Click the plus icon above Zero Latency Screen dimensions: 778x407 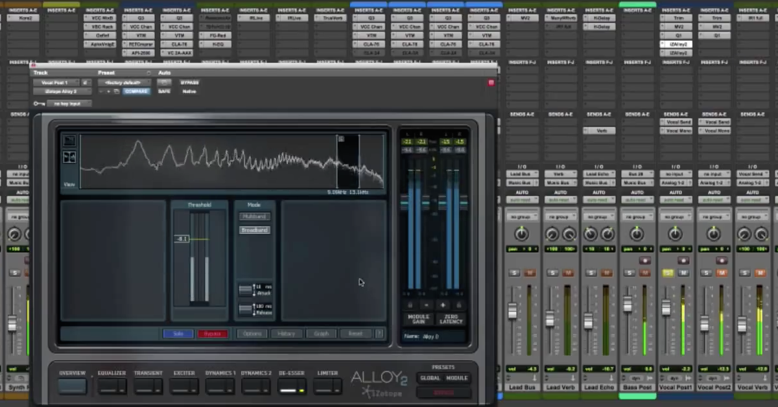pos(443,305)
